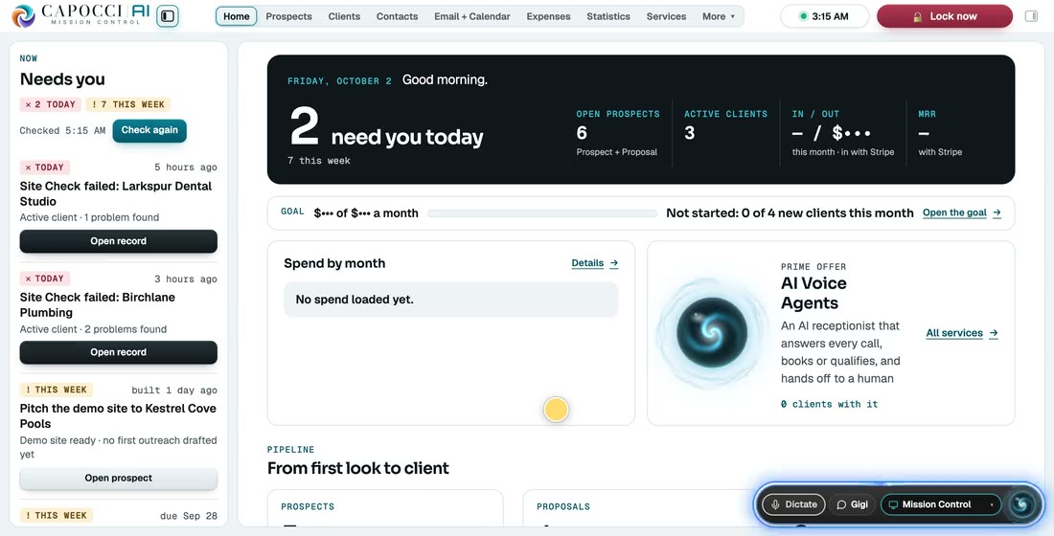Screen dimensions: 1054x536
Task: Open record for Larkspur Dental Studio
Action: 118,241
